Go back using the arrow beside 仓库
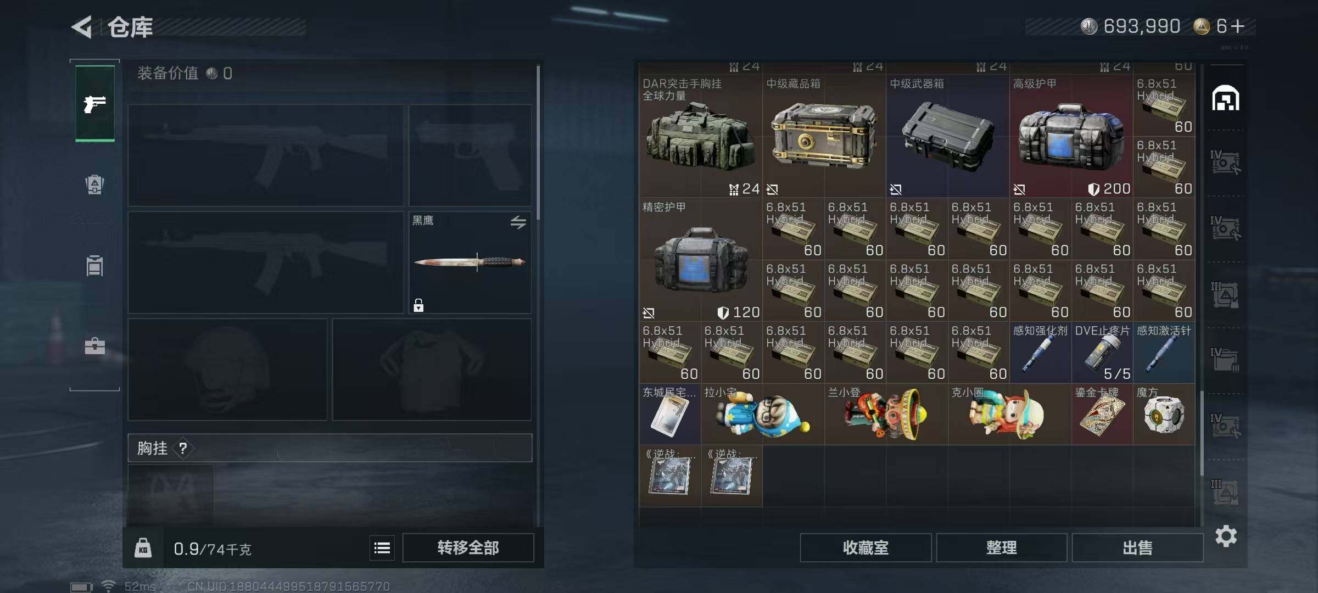 click(x=82, y=27)
